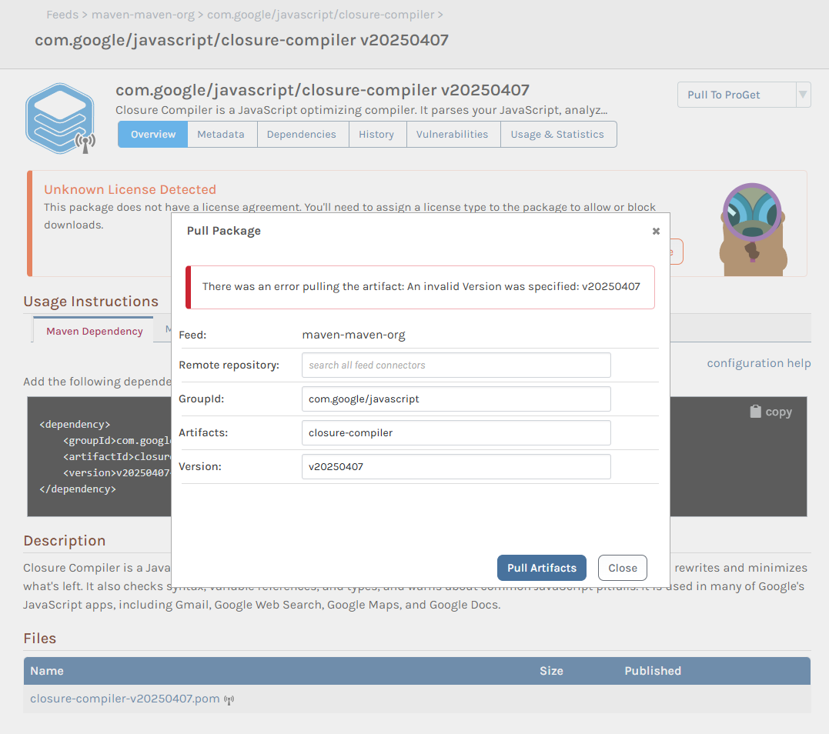
Task: Expand the Pull To ProGet dropdown arrow
Action: tap(803, 95)
